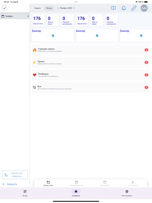Open Все section

(90, 88)
